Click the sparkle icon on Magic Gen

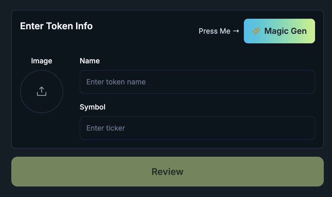coord(256,31)
